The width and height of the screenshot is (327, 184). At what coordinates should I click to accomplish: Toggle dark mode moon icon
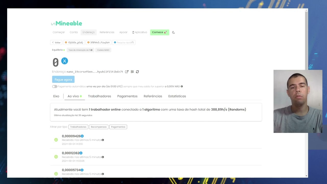point(173,32)
